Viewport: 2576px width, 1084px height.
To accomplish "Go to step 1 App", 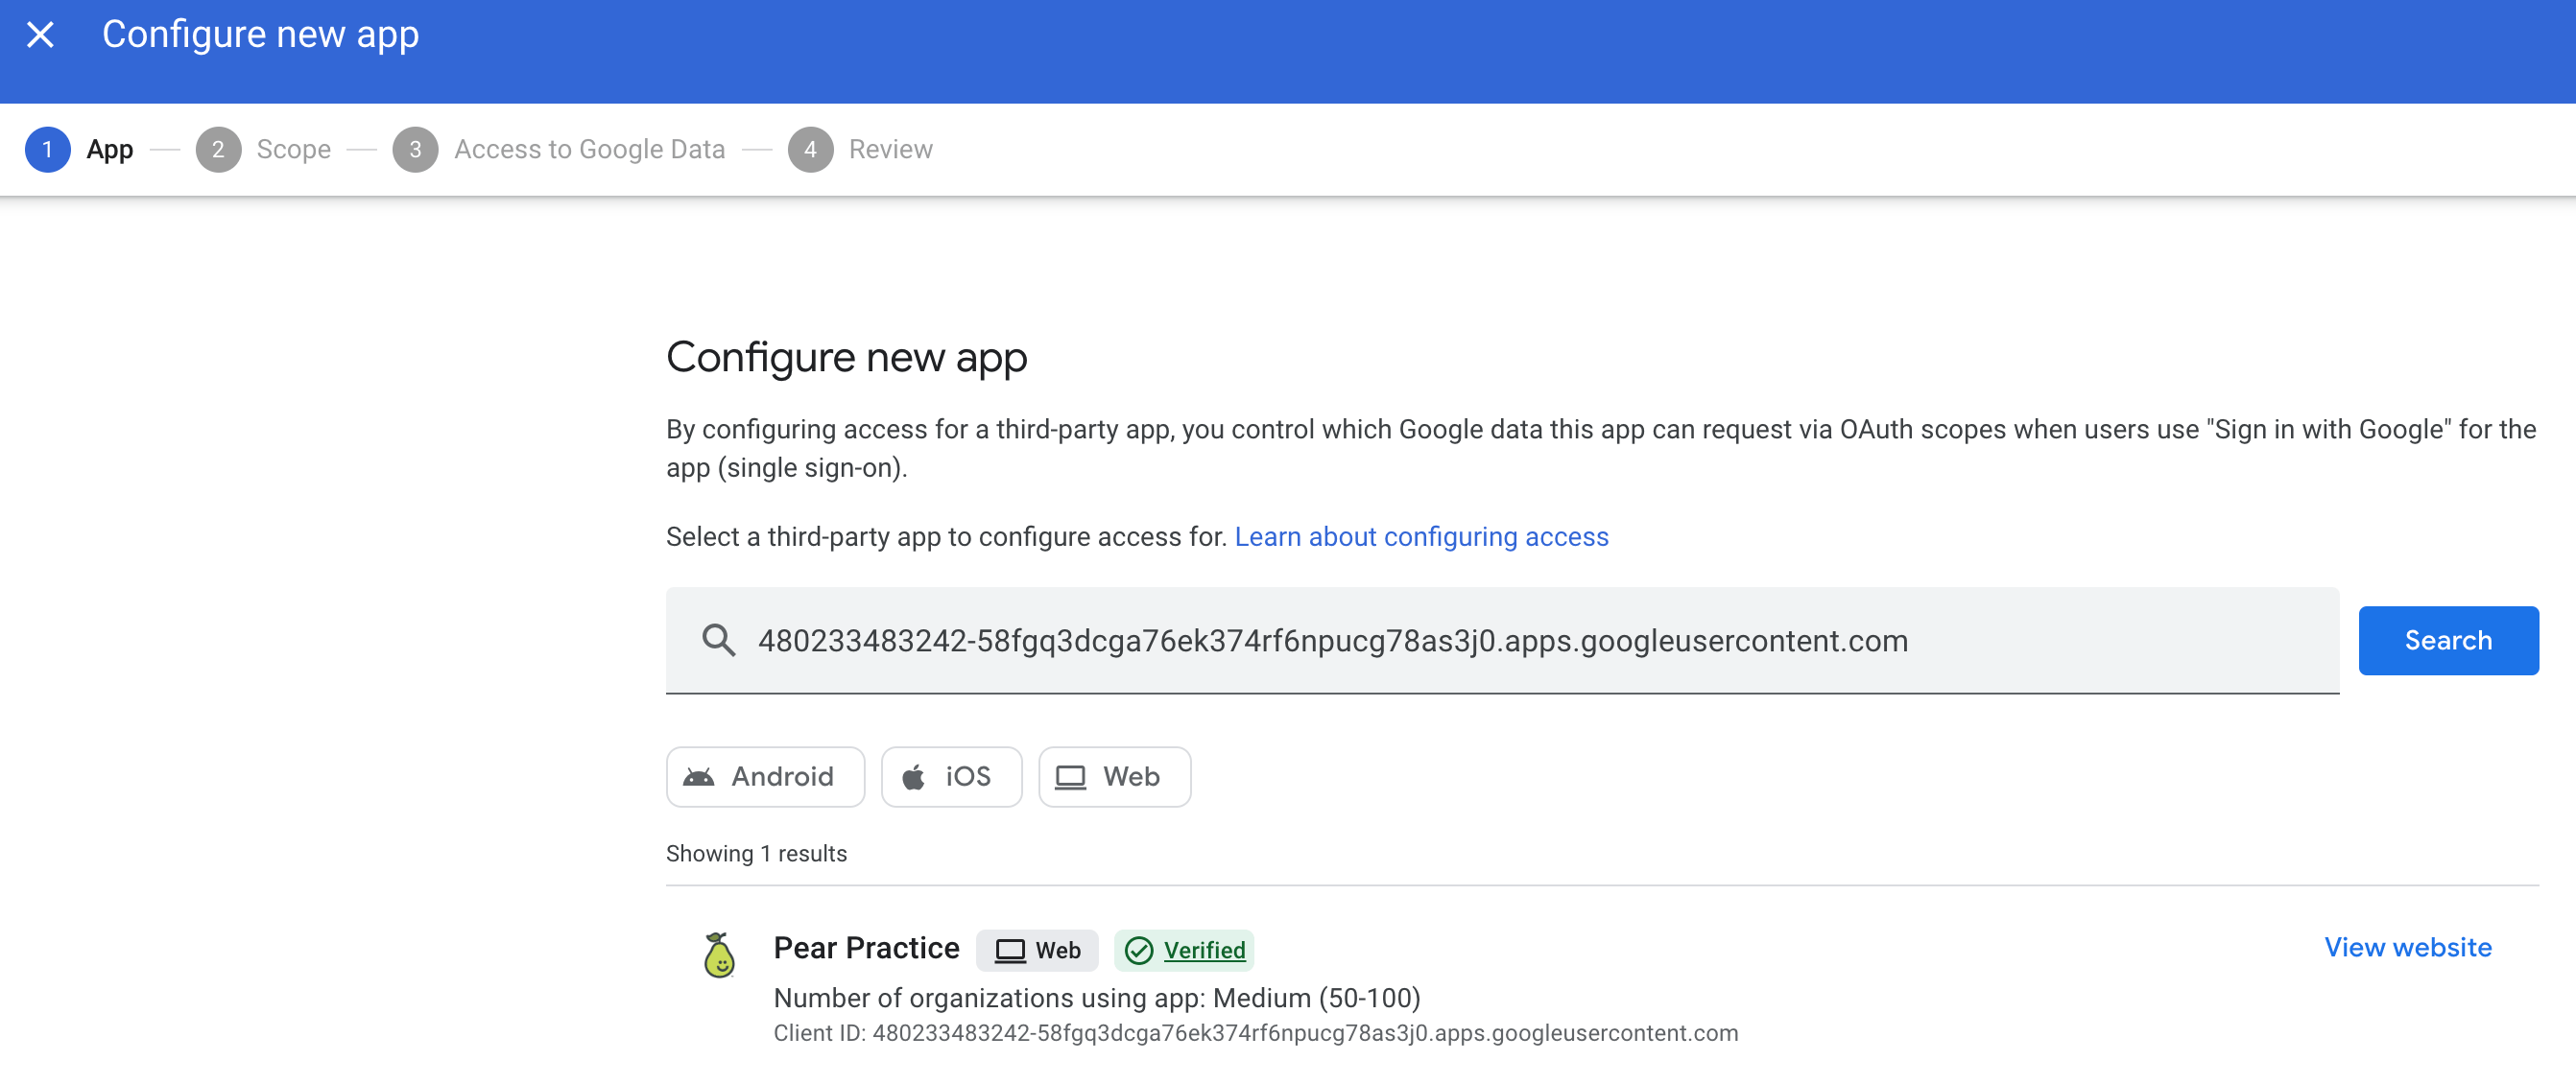I will tap(79, 149).
